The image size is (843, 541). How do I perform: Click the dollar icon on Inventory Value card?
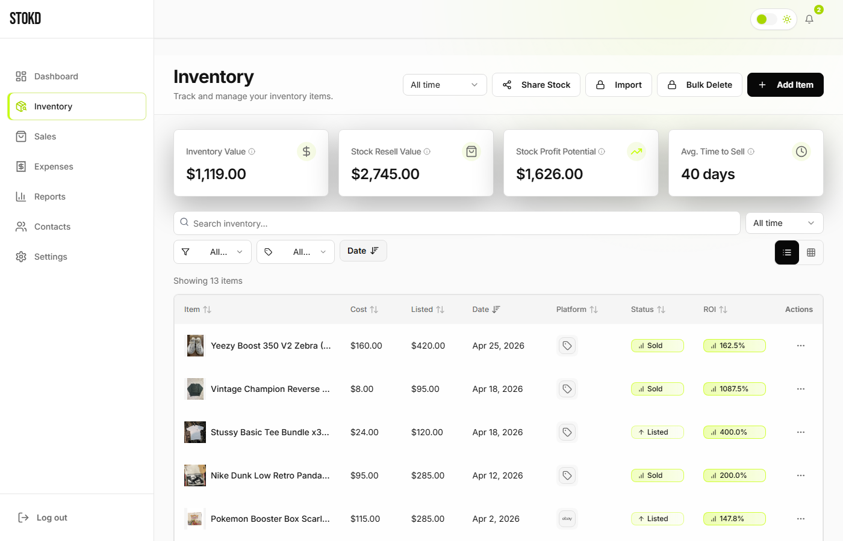[x=306, y=151]
